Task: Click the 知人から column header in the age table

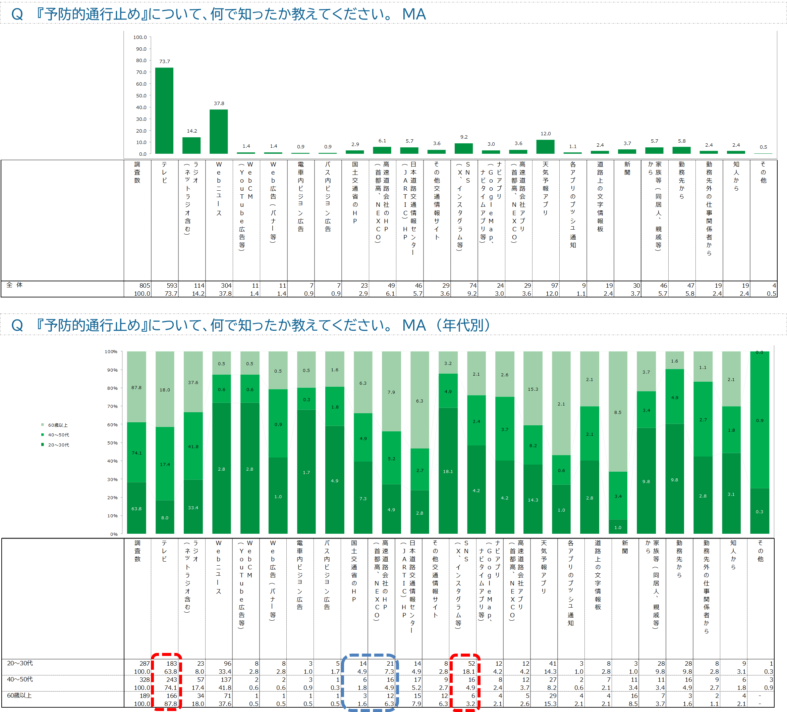Action: (734, 555)
